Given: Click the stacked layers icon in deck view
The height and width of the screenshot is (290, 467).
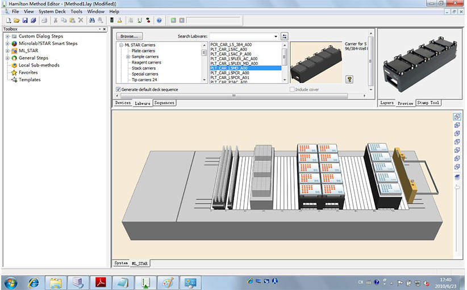Looking at the screenshot, I should point(457,177).
